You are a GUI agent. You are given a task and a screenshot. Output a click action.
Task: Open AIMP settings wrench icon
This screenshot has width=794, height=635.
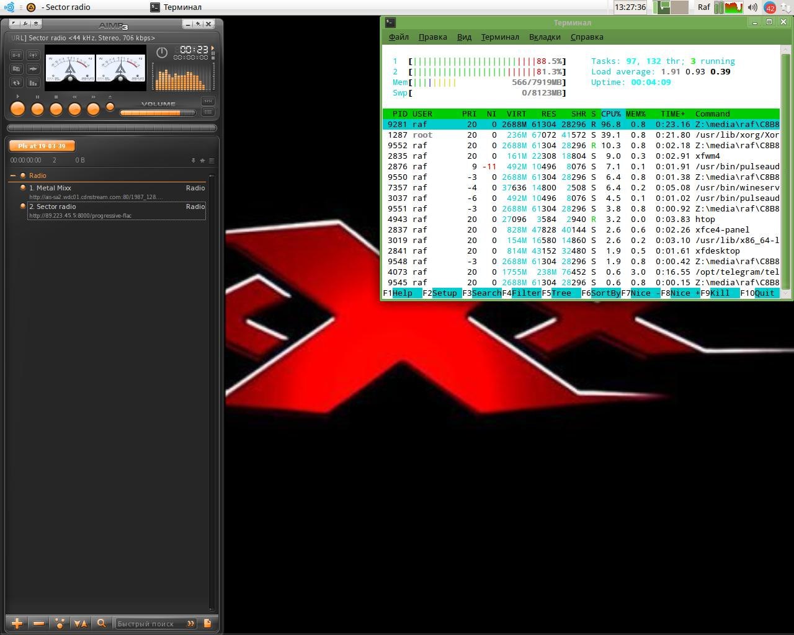click(25, 24)
